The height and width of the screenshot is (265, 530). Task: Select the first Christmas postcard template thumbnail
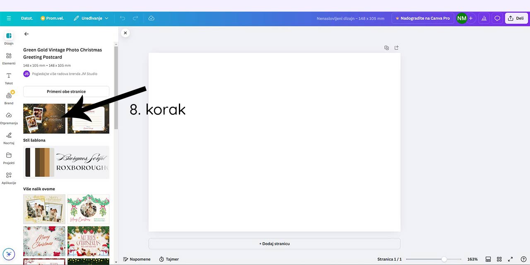pyautogui.click(x=44, y=118)
